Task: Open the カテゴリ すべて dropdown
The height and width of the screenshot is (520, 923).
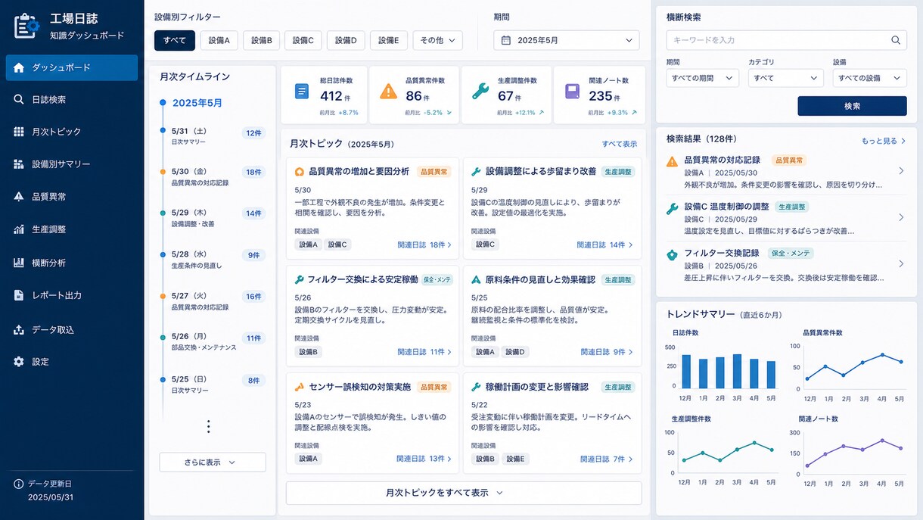Action: tap(785, 78)
